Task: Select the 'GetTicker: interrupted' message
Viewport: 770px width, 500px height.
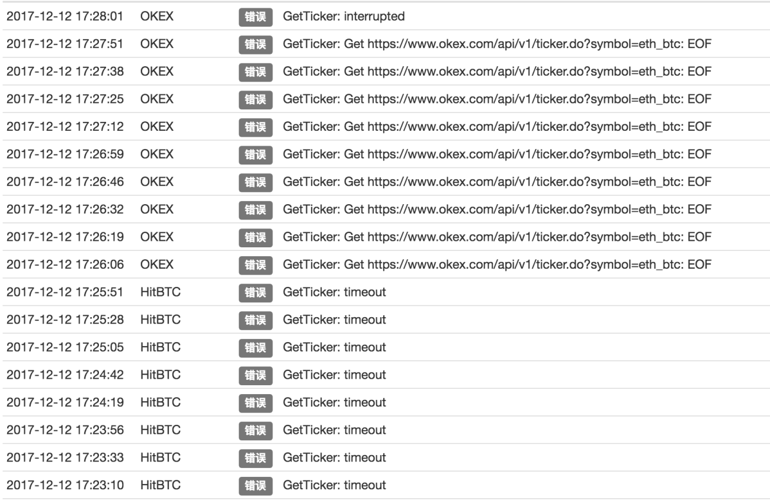Action: click(x=344, y=17)
